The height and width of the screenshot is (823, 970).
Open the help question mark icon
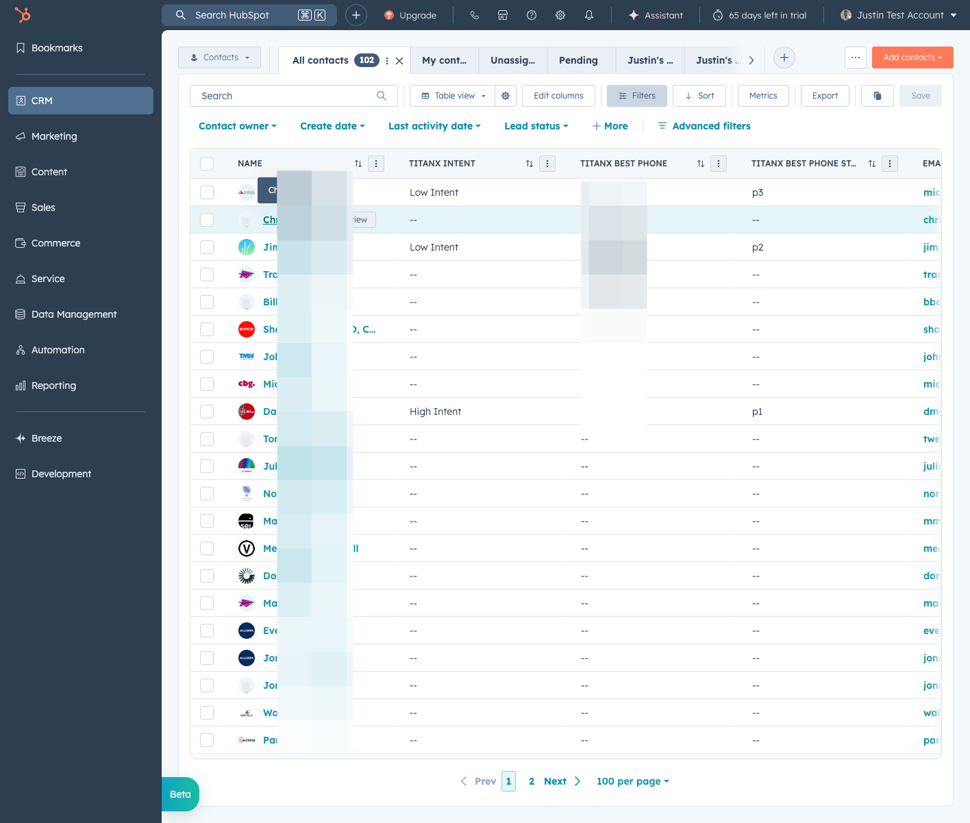click(x=532, y=15)
